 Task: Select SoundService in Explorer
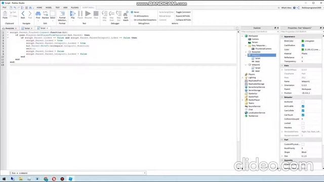(254, 106)
